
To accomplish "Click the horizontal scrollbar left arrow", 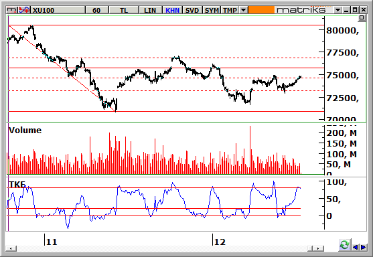I will click(x=11, y=248).
